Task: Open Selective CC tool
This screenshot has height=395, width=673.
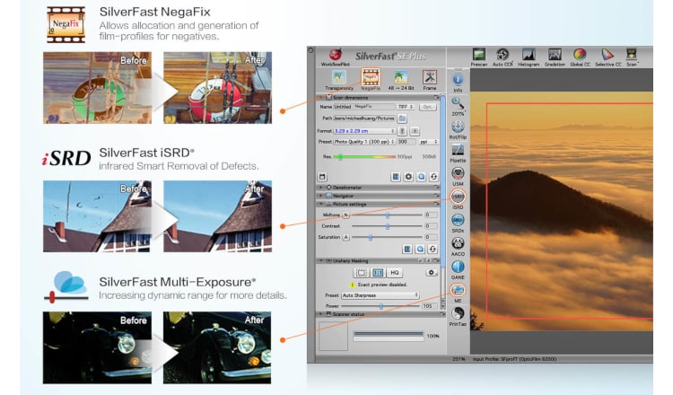Action: 607,55
